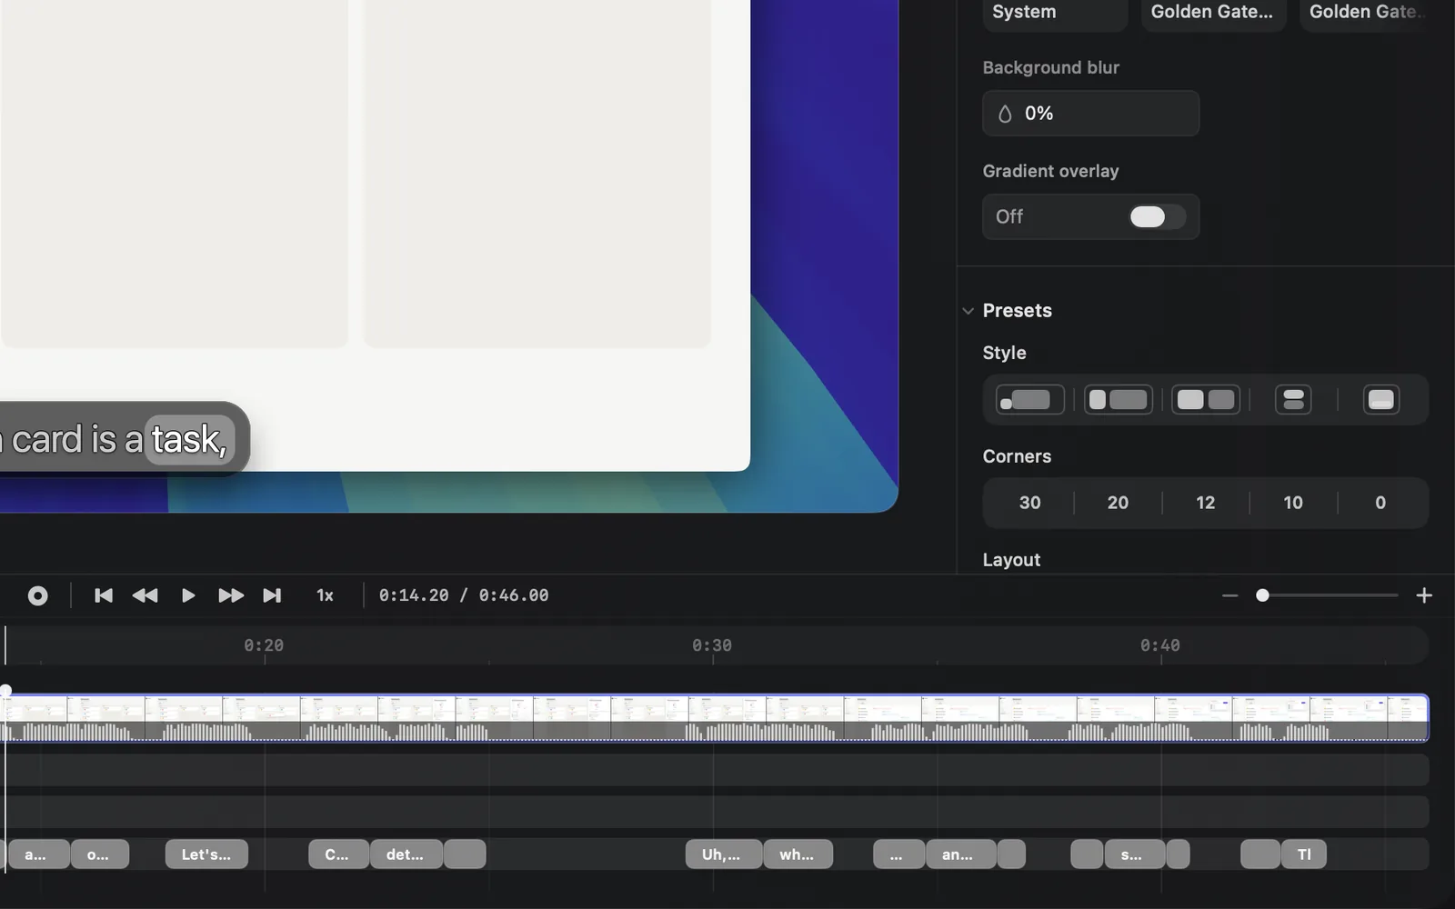
Task: Click the 0:14.20 / 0:46.00 timecode
Action: [464, 595]
